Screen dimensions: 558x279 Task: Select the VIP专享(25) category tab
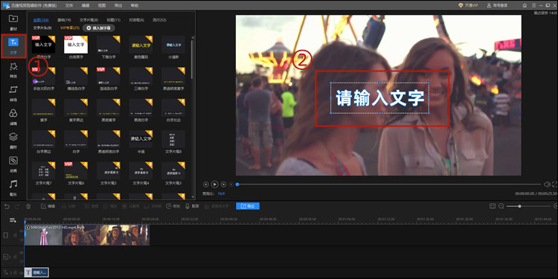pos(70,28)
